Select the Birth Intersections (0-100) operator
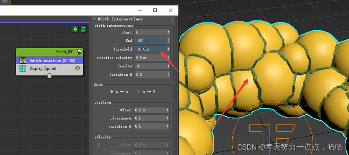 pos(49,60)
